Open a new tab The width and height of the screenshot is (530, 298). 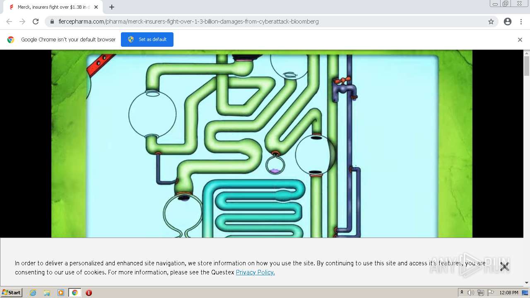tap(112, 7)
